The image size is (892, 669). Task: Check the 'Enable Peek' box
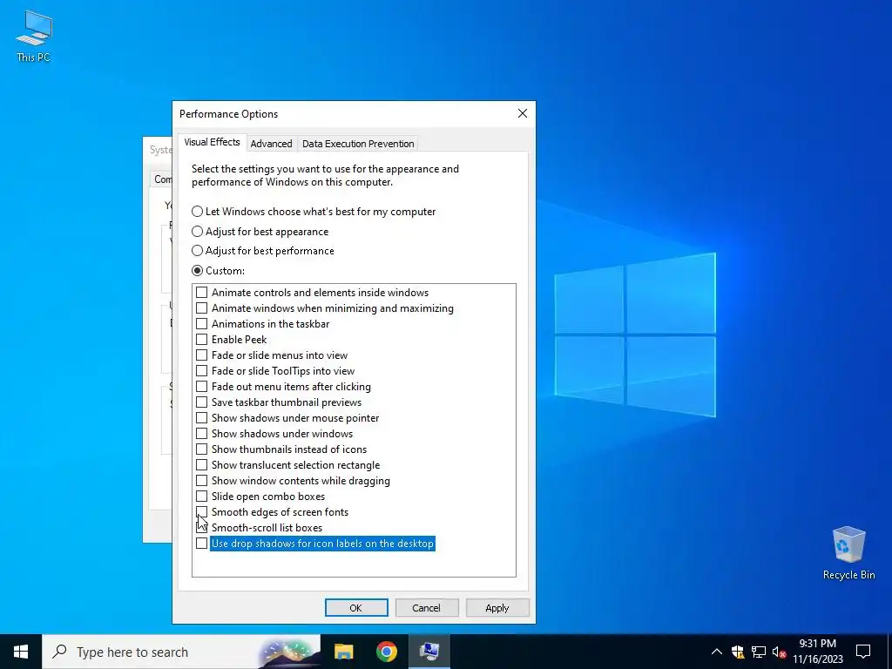tap(201, 340)
